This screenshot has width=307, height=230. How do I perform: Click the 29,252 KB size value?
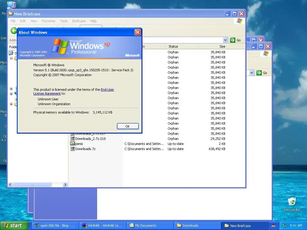(218, 139)
